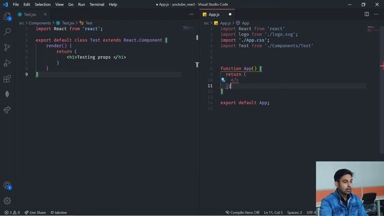This screenshot has width=384, height=216.
Task: Click Ln 11, Col 5 cursor position
Action: pos(273,212)
